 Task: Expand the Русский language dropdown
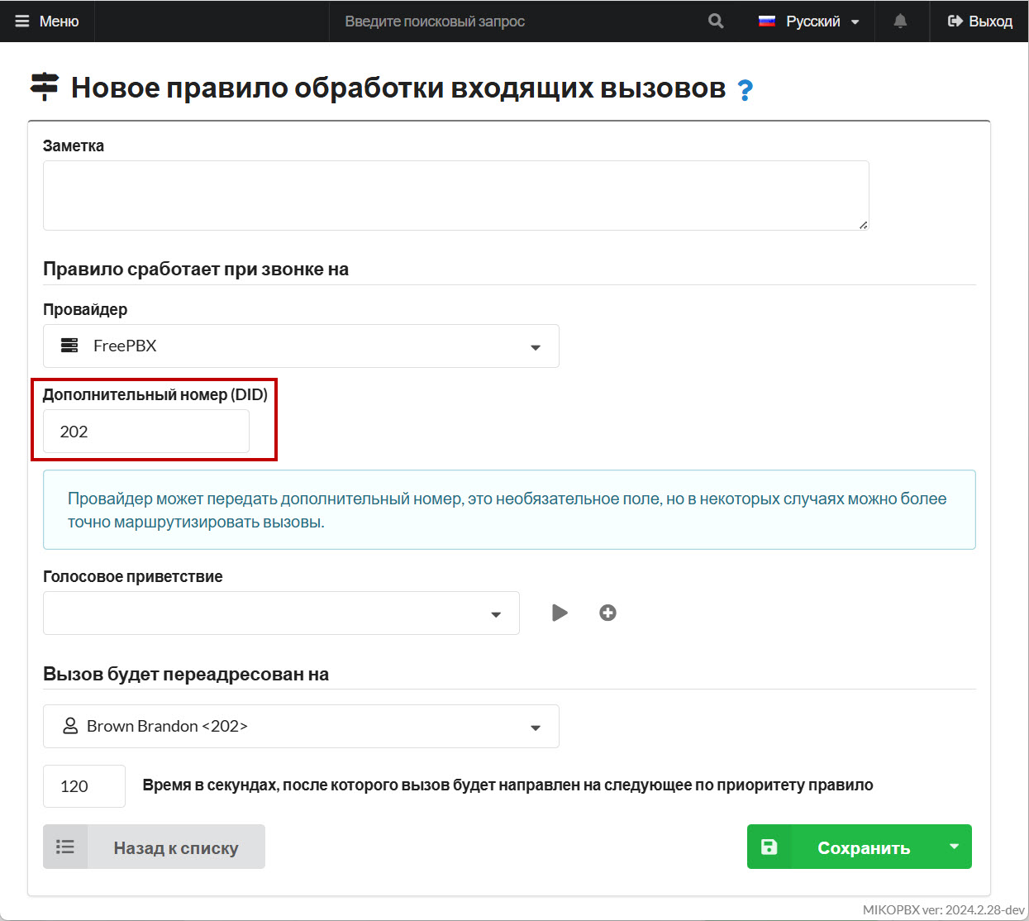pos(855,22)
